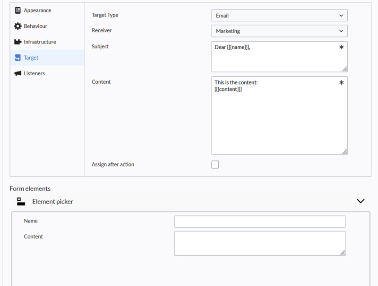
Task: Click the Listeners megaphone icon
Action: click(x=17, y=73)
